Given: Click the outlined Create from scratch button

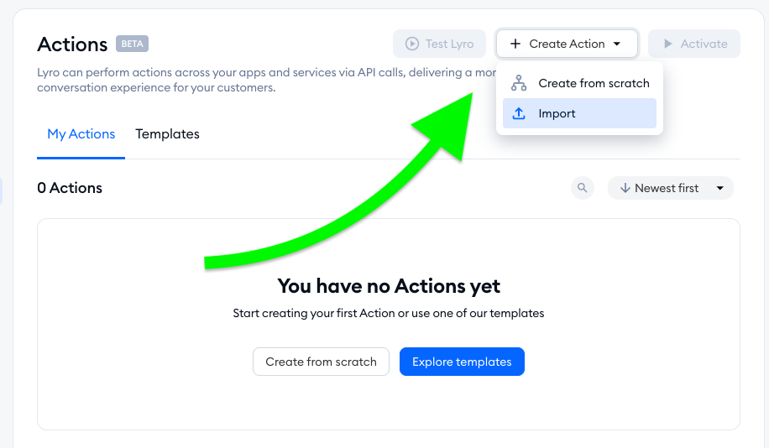Looking at the screenshot, I should point(322,362).
